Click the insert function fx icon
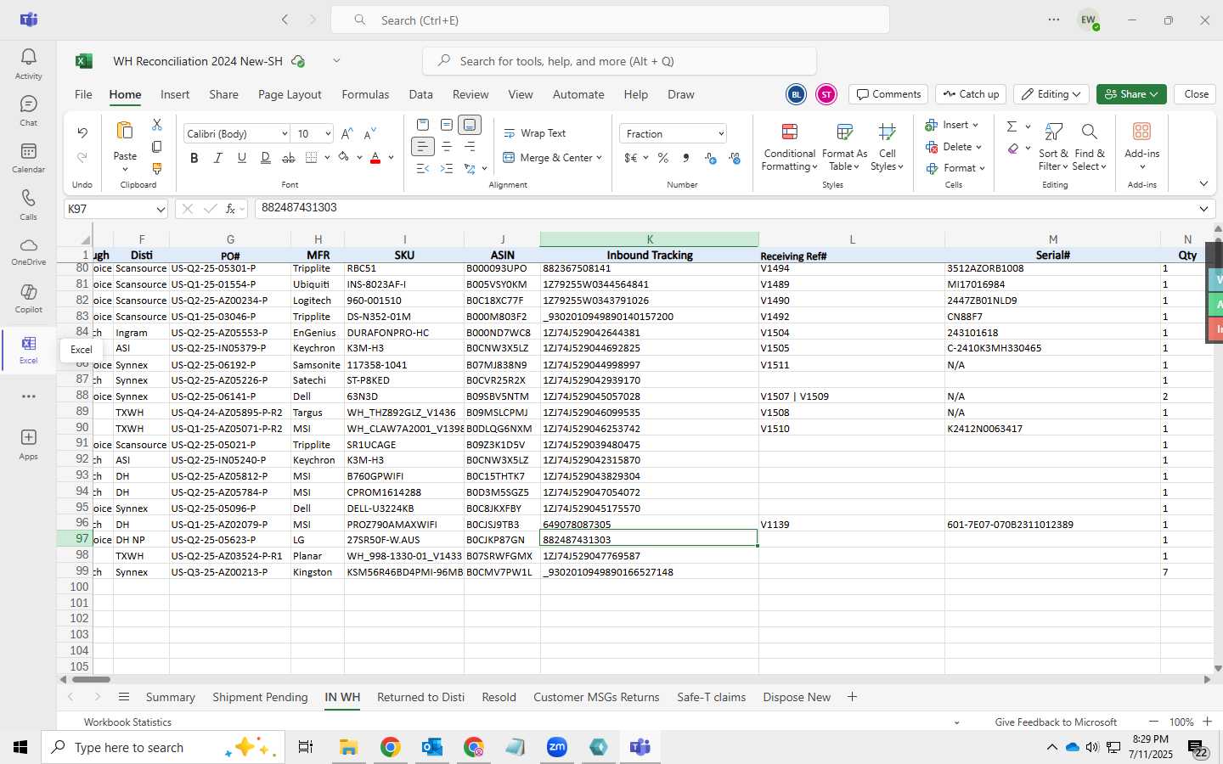This screenshot has width=1223, height=764. pos(231,209)
